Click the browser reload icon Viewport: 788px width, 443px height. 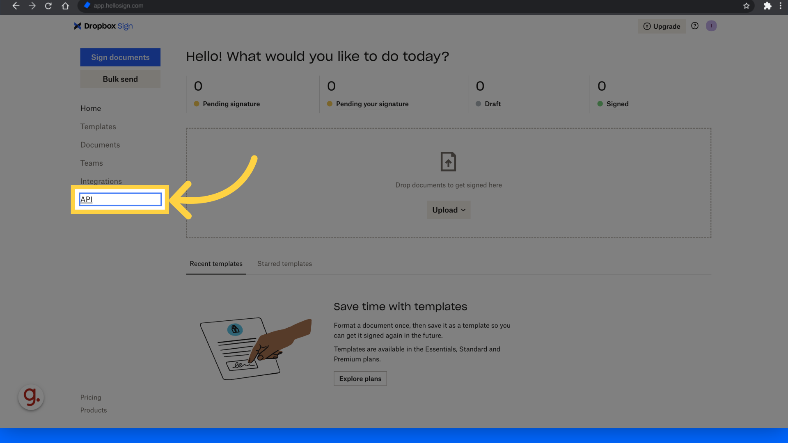tap(48, 6)
